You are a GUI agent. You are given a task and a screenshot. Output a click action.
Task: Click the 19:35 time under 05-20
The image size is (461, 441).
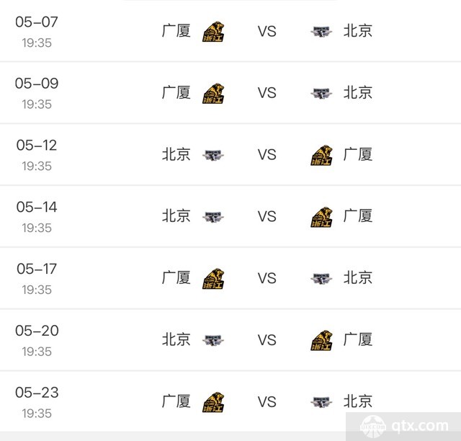pos(37,352)
